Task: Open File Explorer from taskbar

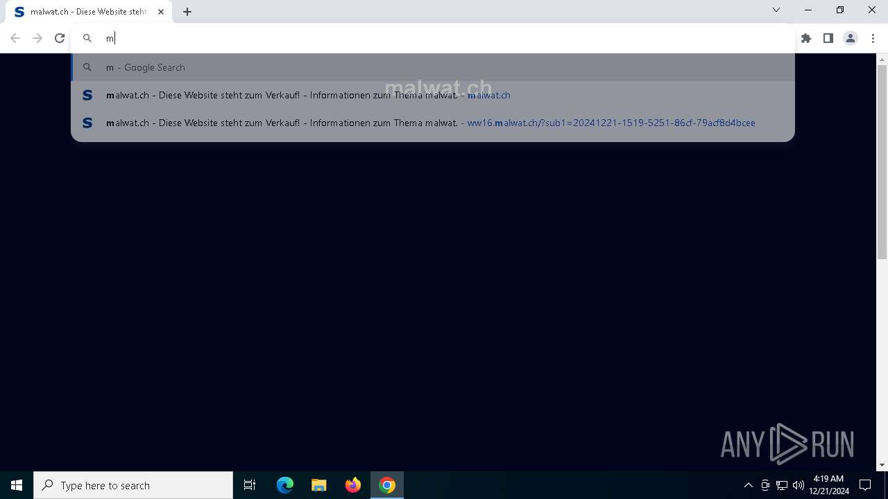Action: (319, 485)
